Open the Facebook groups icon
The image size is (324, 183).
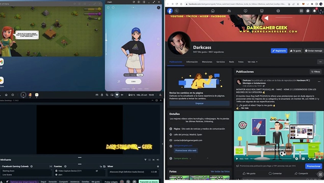coord(278,11)
